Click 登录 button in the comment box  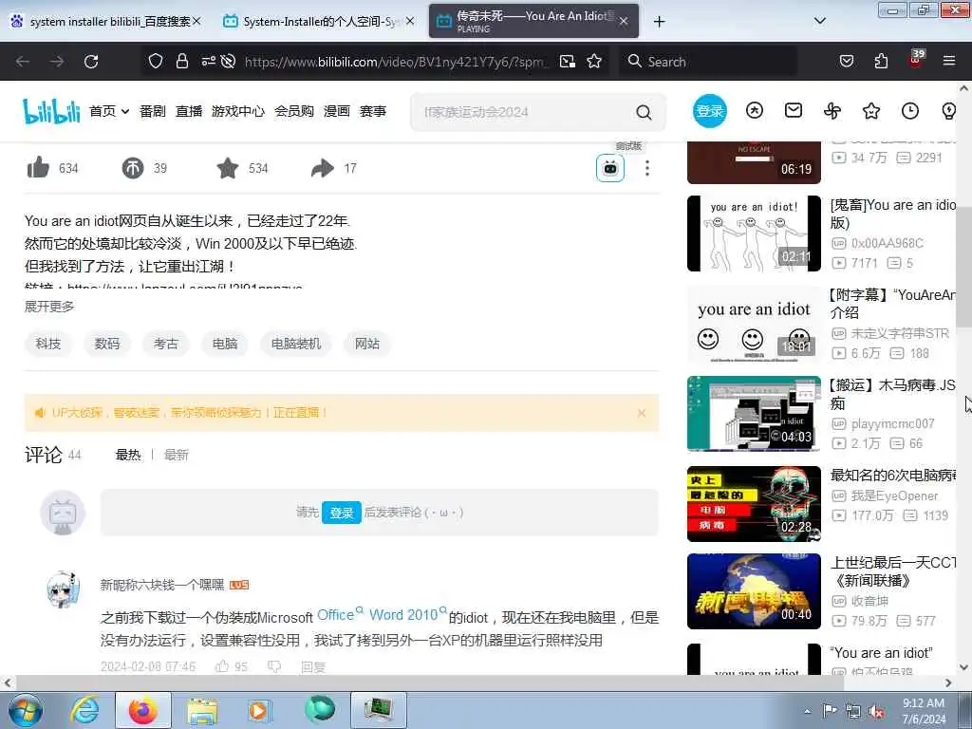tap(342, 513)
